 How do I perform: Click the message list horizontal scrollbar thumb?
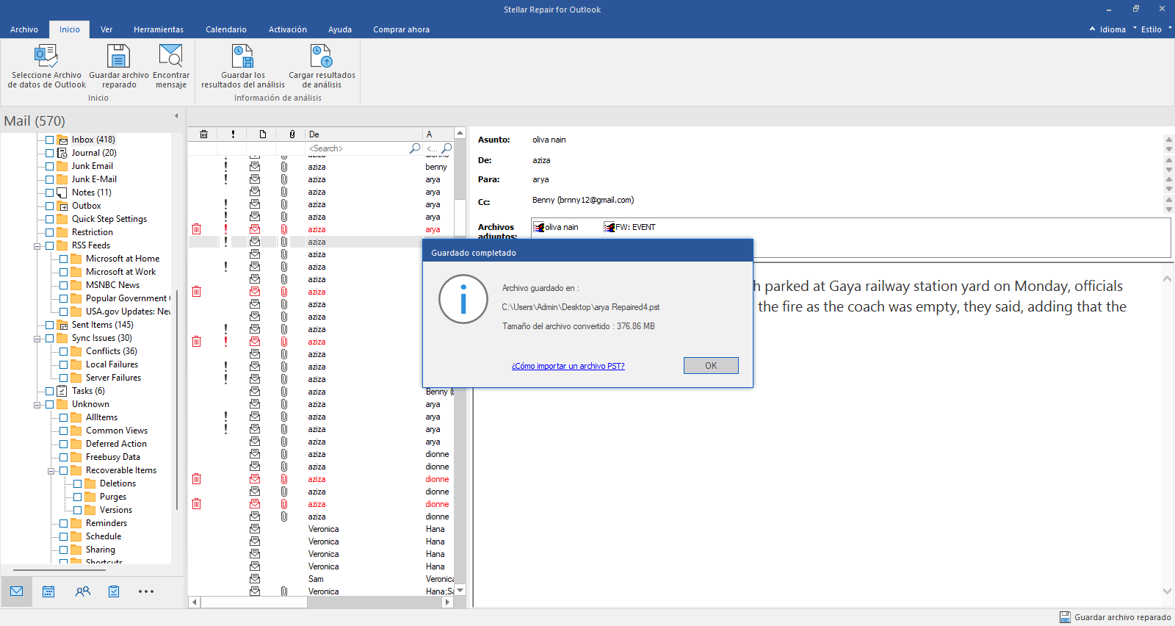254,602
